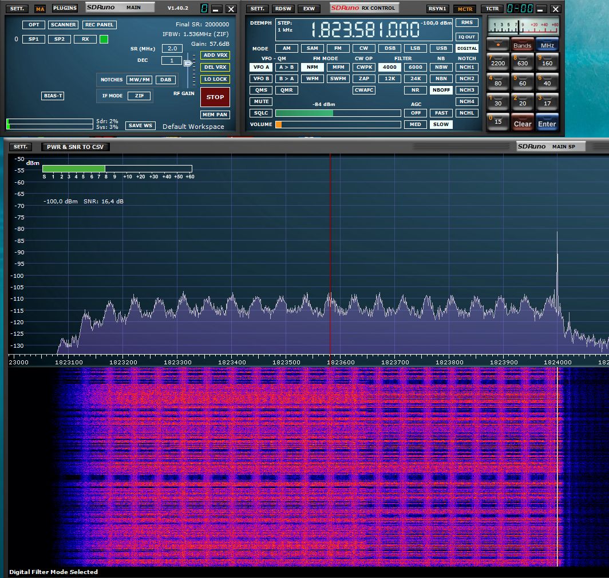
Task: Choose the 40 band key
Action: tap(547, 82)
